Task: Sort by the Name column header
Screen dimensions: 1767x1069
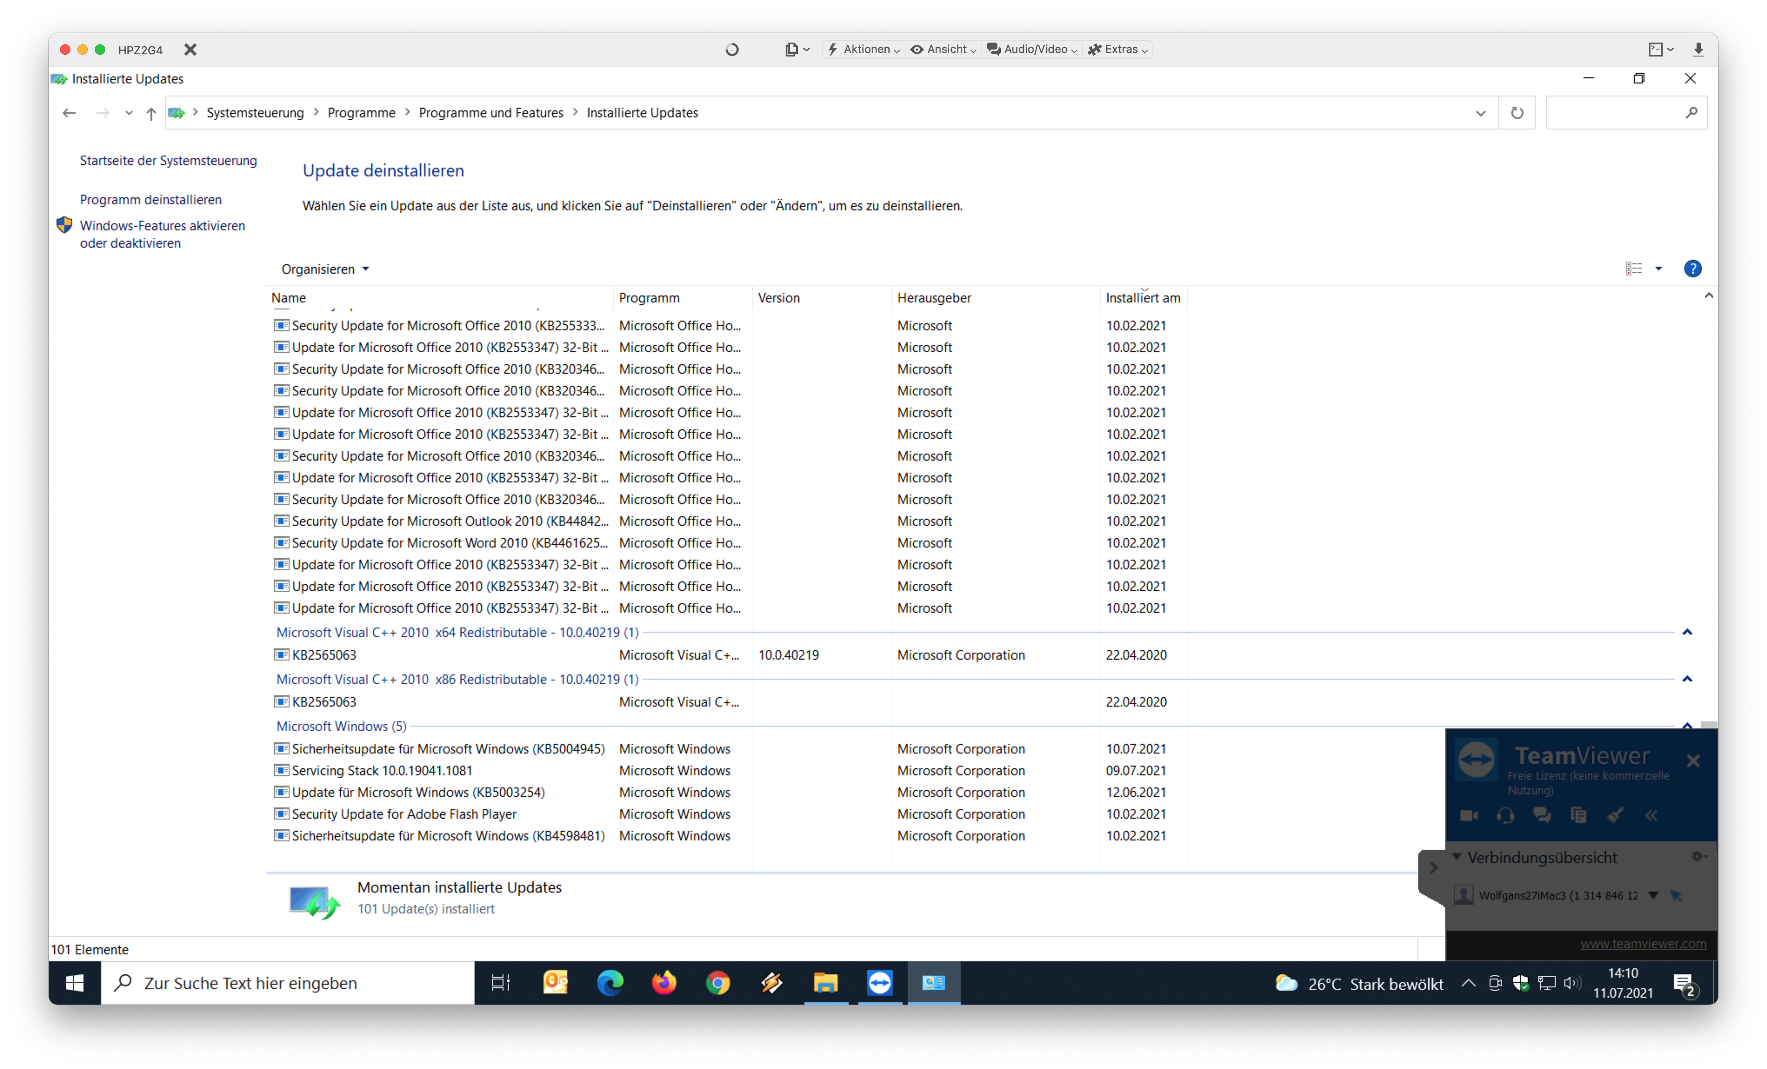Action: pyautogui.click(x=440, y=298)
